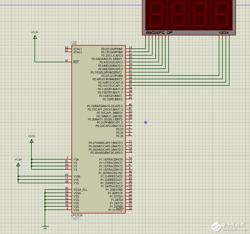250x234 pixels.
Task: Click the P1.20/TRACESYNC pin label
Action: (111, 173)
